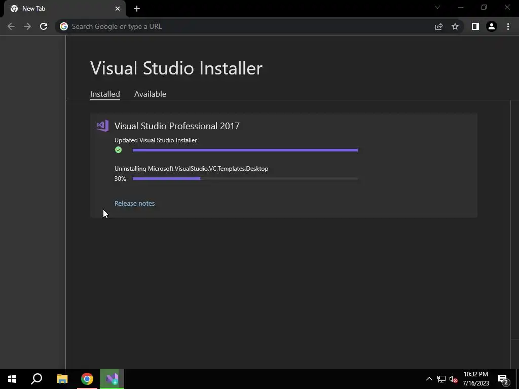The height and width of the screenshot is (389, 519).
Task: Open the Release notes link
Action: point(134,204)
